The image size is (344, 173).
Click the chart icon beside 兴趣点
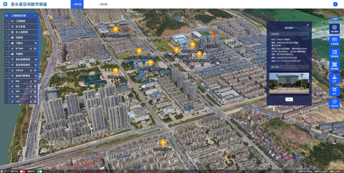36,43
